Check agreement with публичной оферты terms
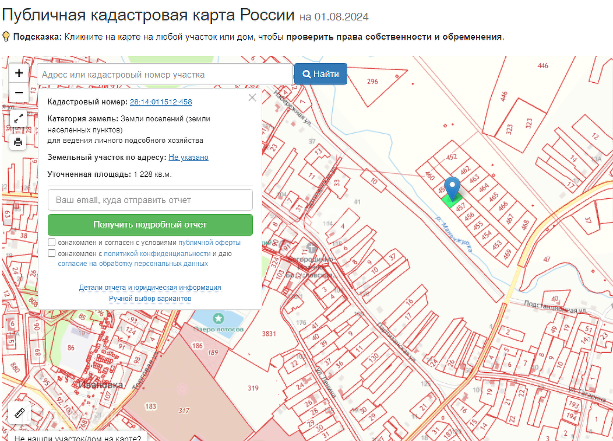The height and width of the screenshot is (441, 613). 52,242
